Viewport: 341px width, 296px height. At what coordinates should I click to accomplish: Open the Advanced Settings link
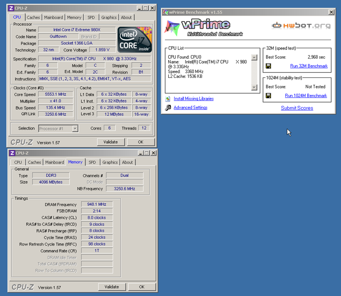coord(190,108)
